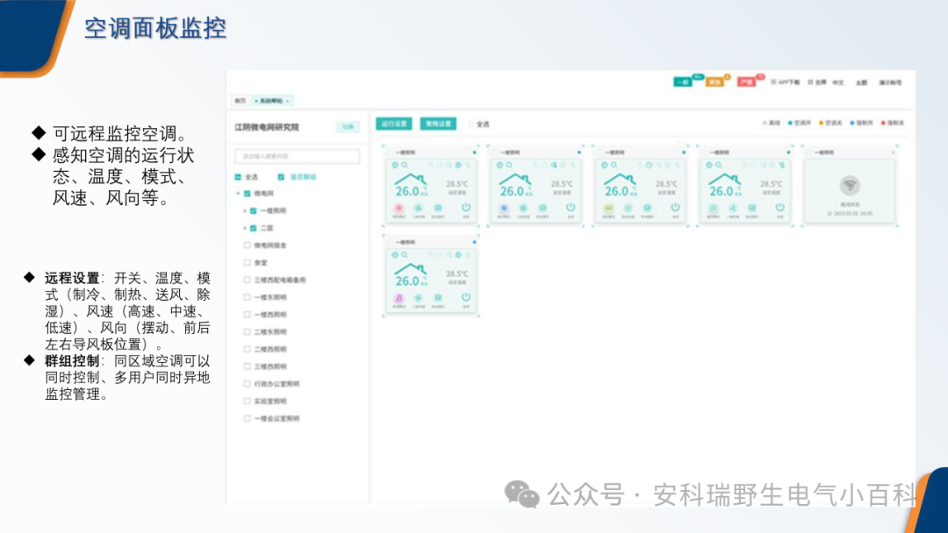Close the open tab beside 首页
This screenshot has height=533, width=948.
pos(288,102)
